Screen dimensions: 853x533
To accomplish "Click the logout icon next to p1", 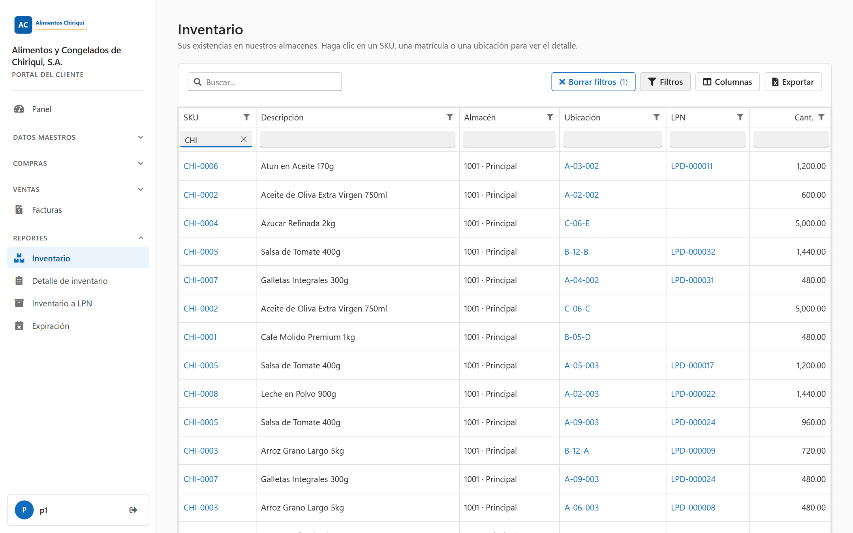I will [133, 510].
